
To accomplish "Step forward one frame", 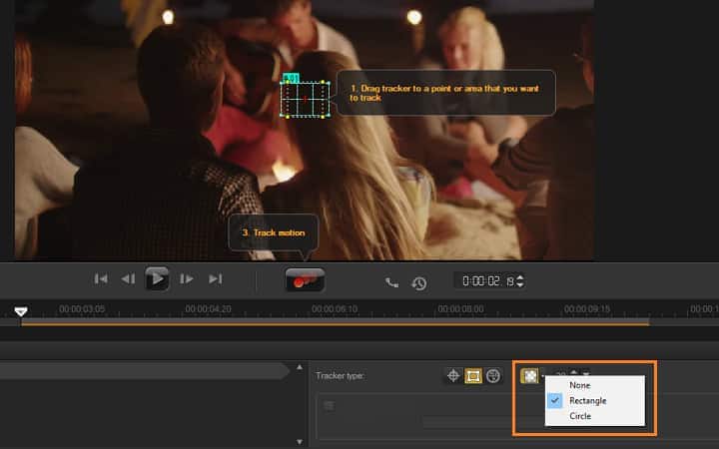I will point(187,279).
